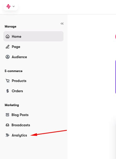Click the red logo in header

pyautogui.click(x=8, y=6)
